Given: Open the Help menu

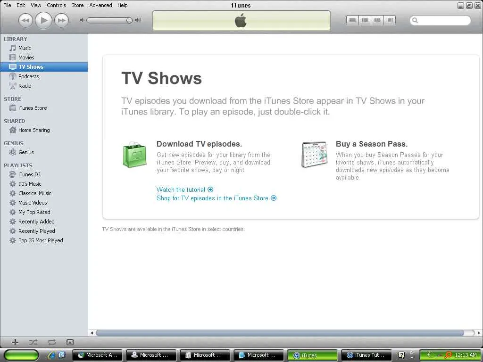Looking at the screenshot, I should 122,5.
